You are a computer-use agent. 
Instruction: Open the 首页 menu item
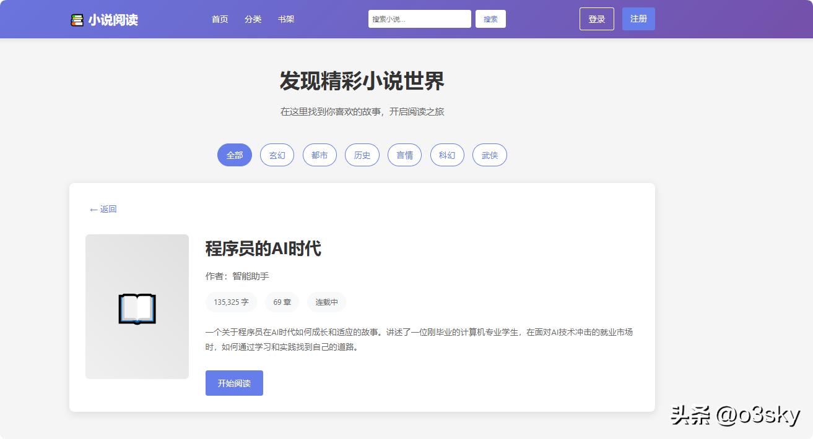coord(219,19)
